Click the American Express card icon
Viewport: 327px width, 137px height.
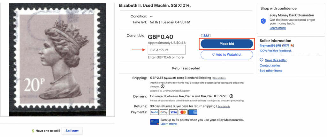point(193,112)
